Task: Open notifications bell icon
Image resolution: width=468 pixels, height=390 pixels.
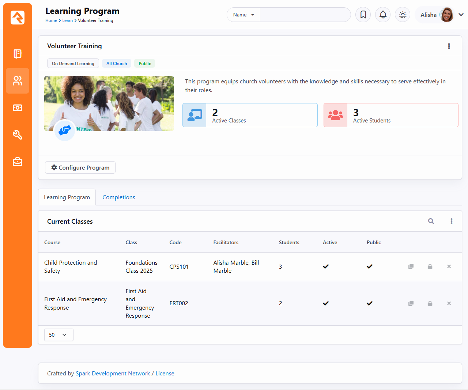Action: point(383,15)
